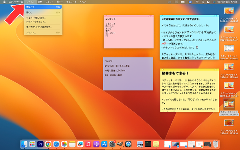Screen dimensions: 240x150
Task: Open the スティッキーズ application menu
Action: click(16, 2)
